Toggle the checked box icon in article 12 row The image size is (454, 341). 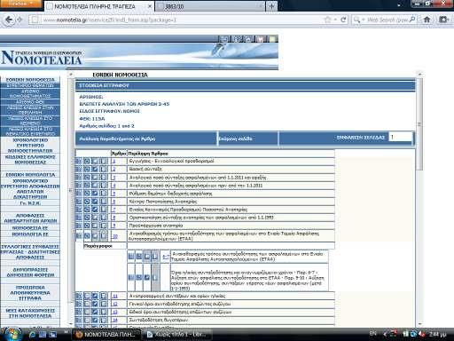click(95, 304)
